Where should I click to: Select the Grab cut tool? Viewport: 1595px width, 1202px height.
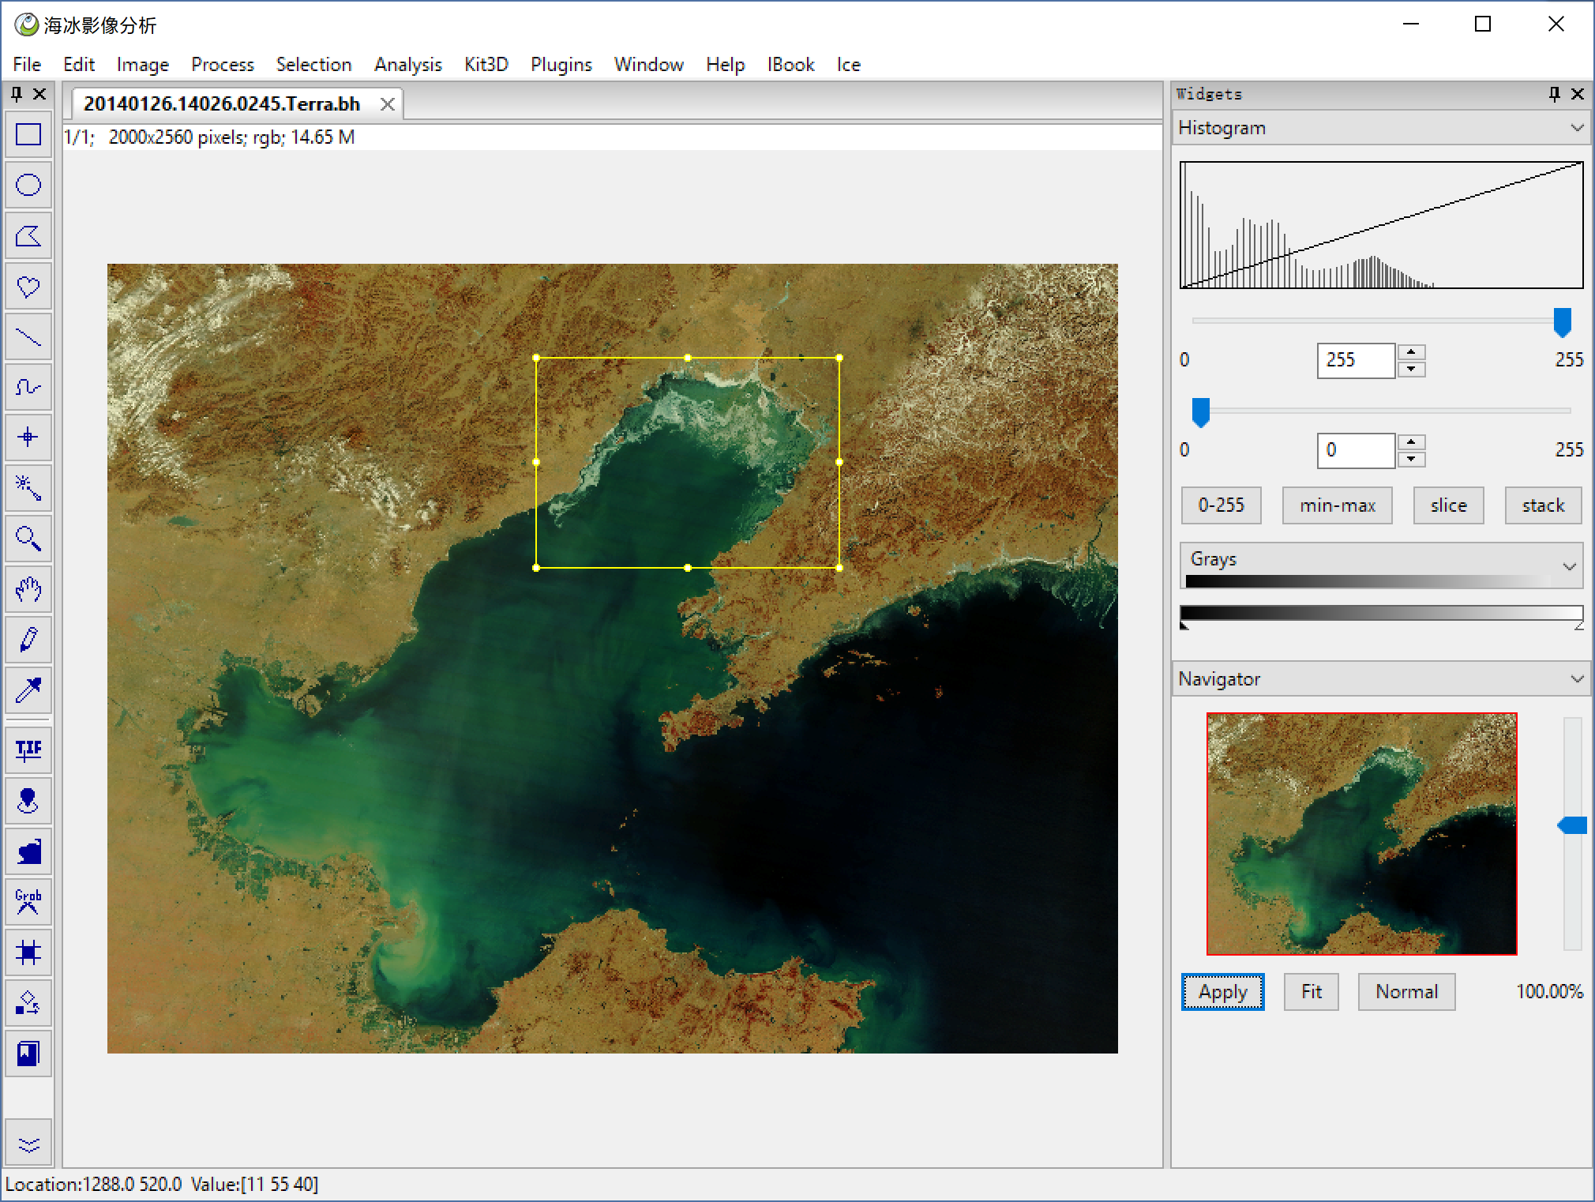tap(28, 902)
